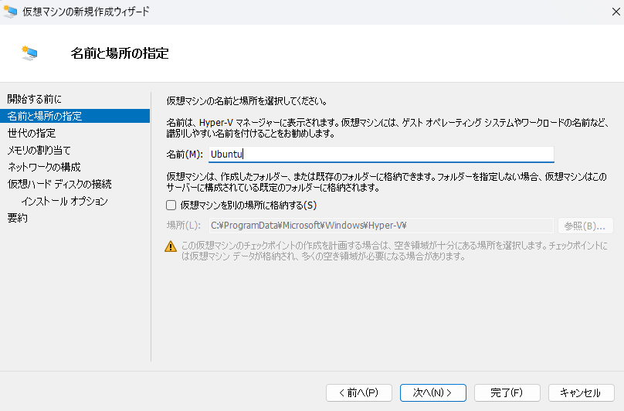Jump to the ネットワークの構成 step

point(44,167)
